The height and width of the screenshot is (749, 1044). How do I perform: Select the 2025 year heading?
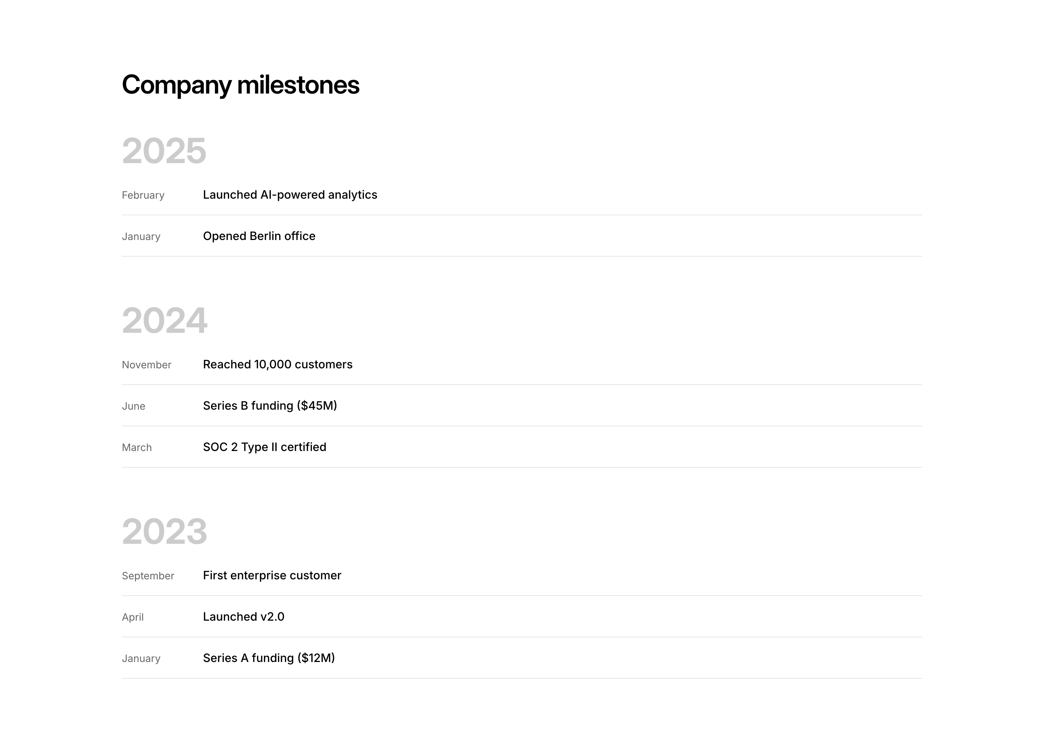(x=164, y=151)
